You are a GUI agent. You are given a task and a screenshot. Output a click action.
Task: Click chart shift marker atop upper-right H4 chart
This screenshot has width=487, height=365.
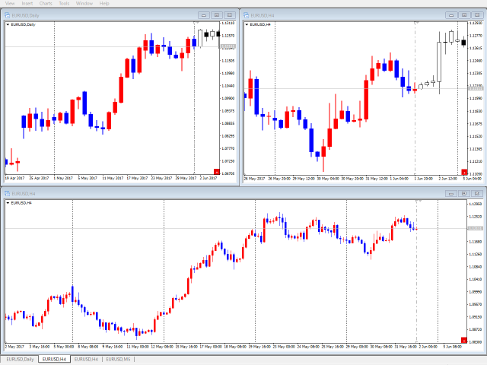pos(416,24)
